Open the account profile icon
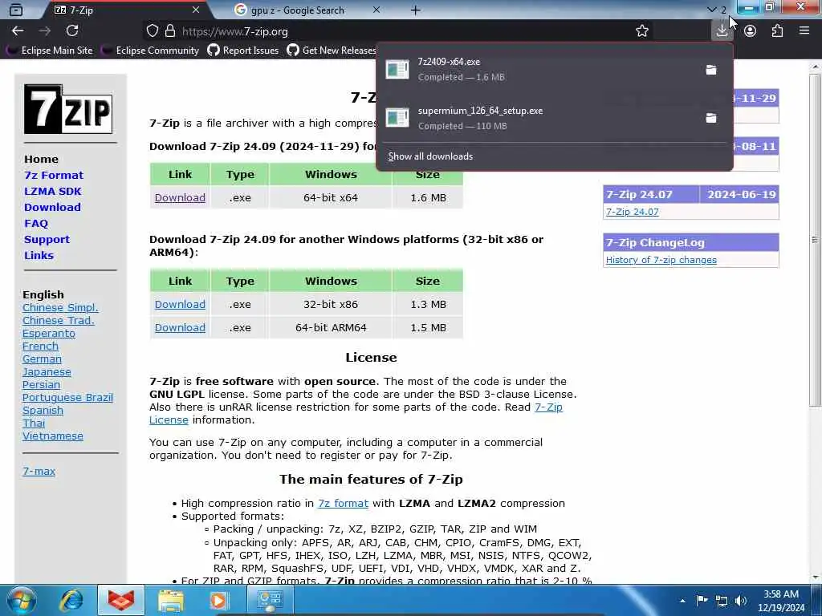 pos(751,31)
